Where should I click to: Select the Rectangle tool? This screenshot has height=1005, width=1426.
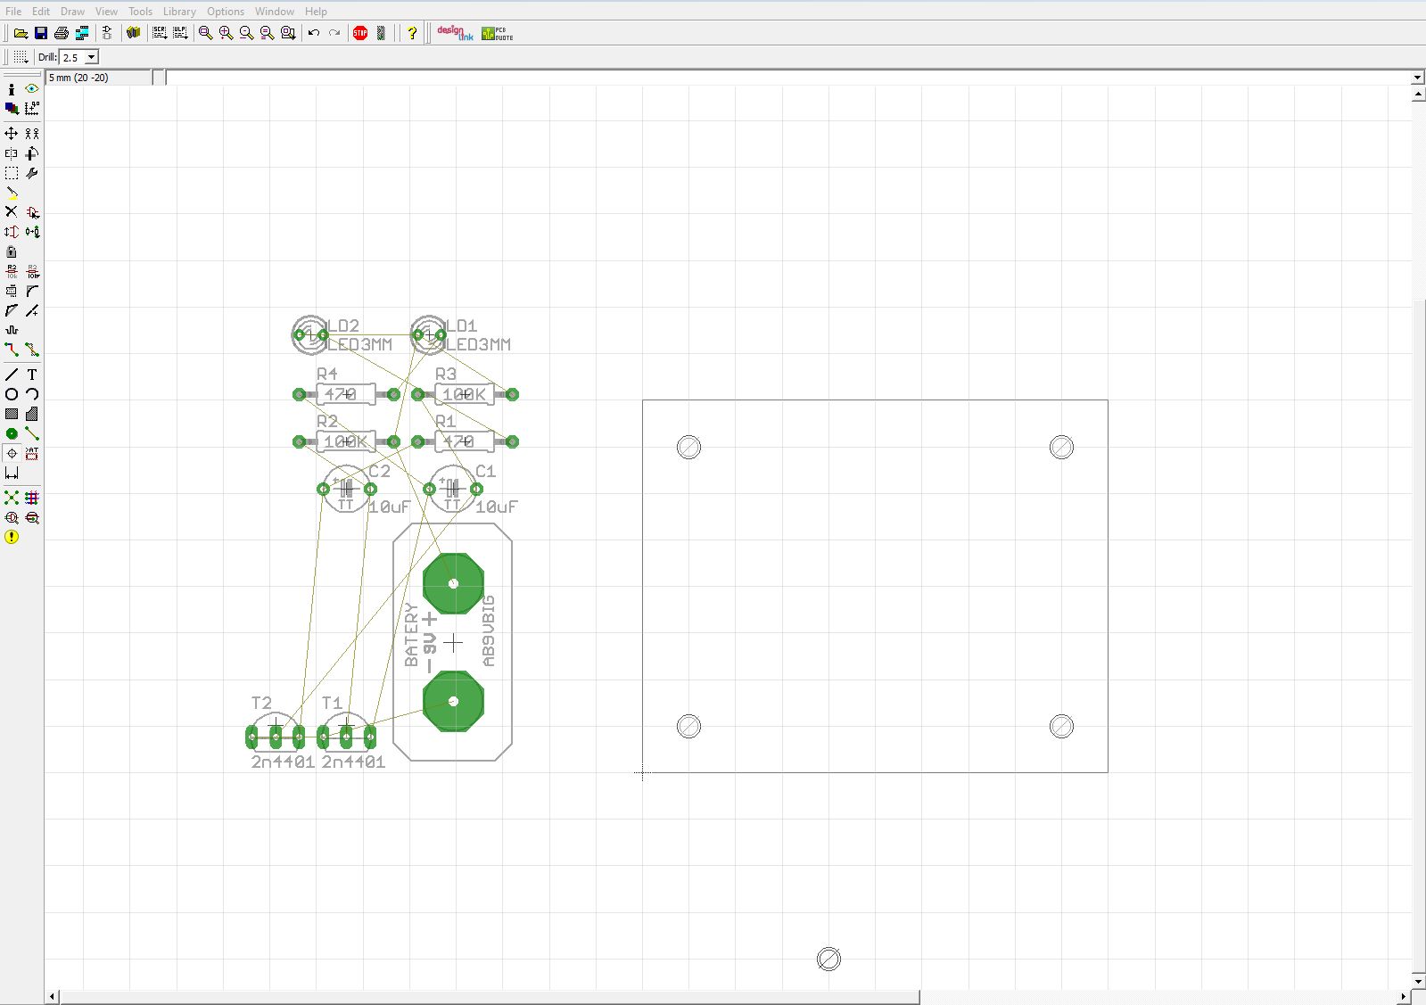12,414
